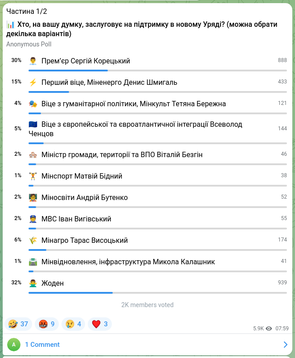Select the Жоден poll option
The width and height of the screenshot is (295, 358).
tap(147, 285)
